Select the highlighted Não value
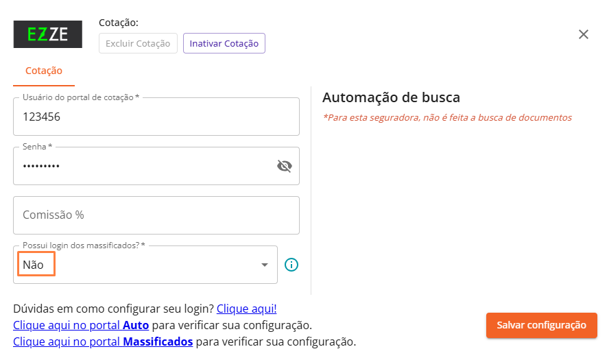This screenshot has height=360, width=609. (x=36, y=265)
